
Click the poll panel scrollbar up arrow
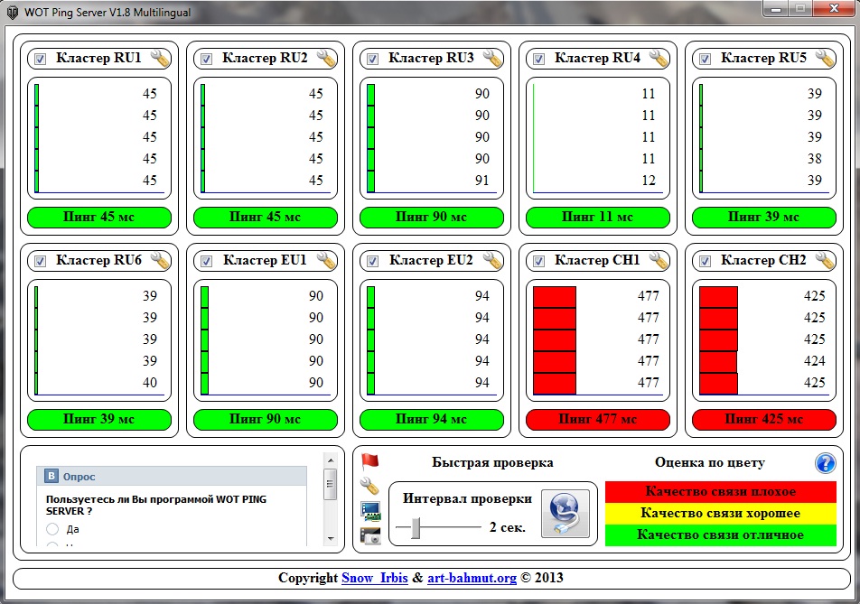331,460
